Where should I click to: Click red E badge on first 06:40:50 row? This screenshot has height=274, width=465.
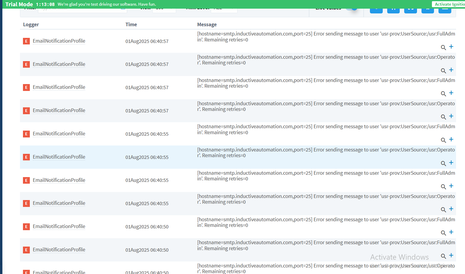click(x=26, y=227)
